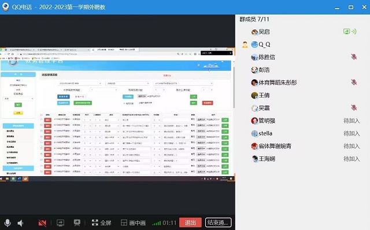
Task: Switch to 全屏 fullscreen view
Action: click(x=102, y=222)
